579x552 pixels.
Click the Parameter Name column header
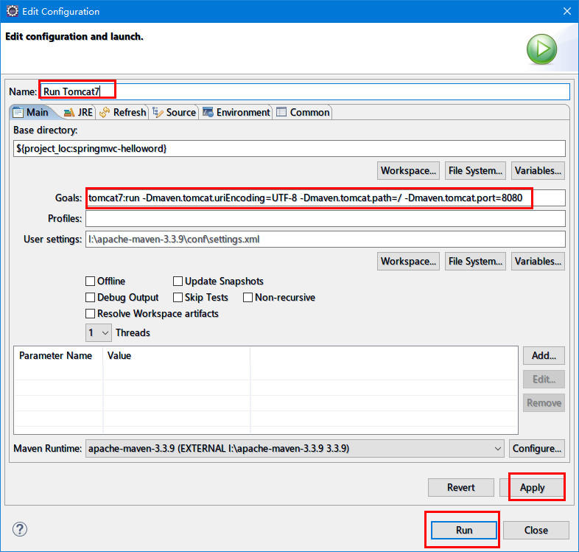(x=55, y=355)
